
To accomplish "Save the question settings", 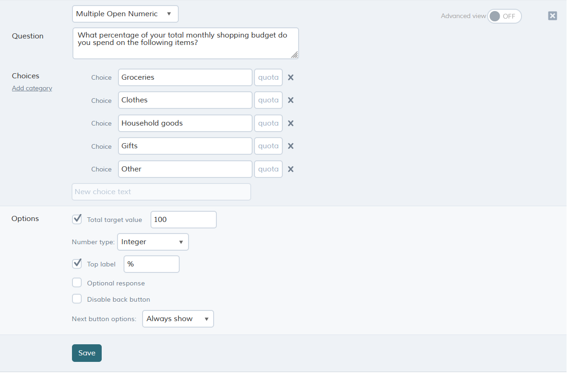I will 87,353.
